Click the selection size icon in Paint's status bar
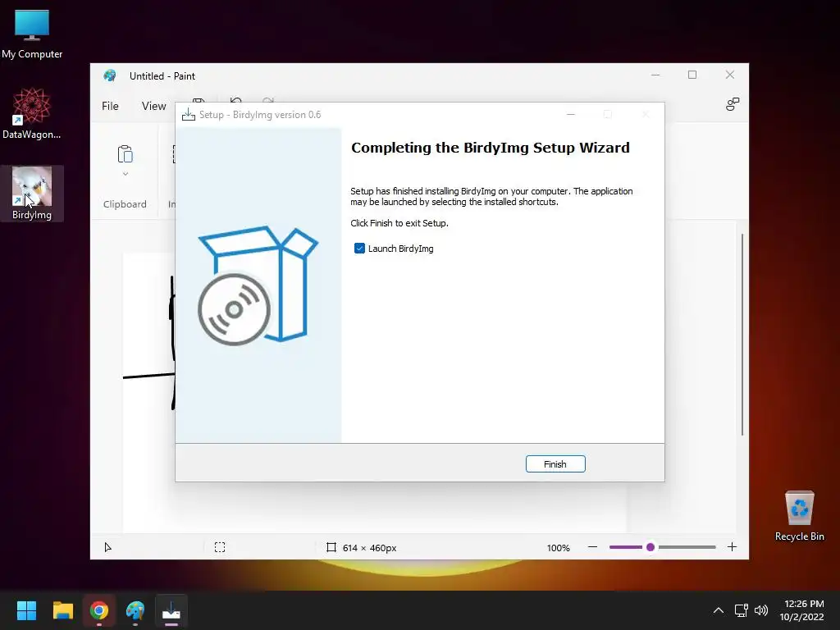 [x=220, y=547]
